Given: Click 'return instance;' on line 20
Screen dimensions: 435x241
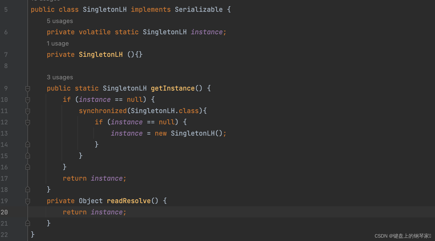Looking at the screenshot, I should tap(95, 212).
